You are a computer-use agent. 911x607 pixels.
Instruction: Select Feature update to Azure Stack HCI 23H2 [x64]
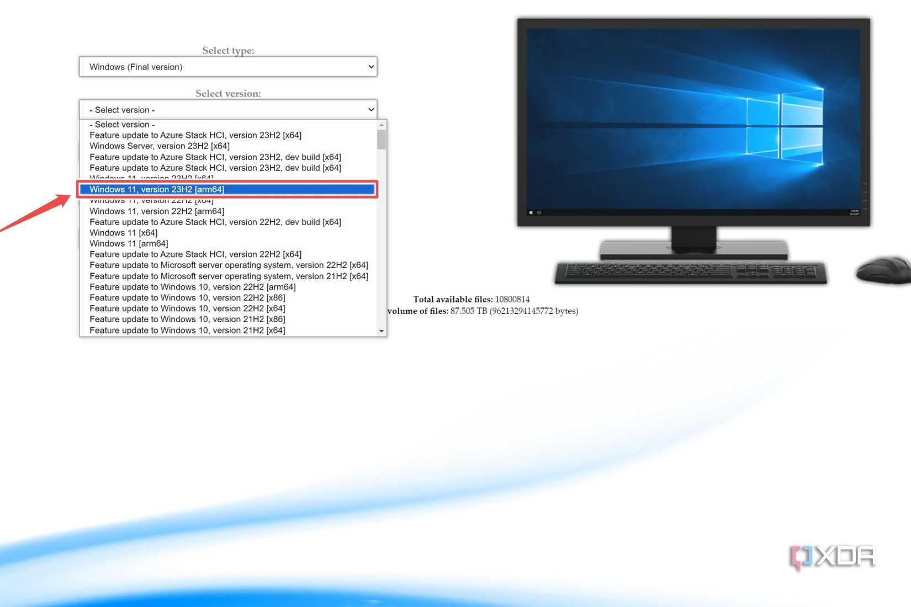[228, 135]
